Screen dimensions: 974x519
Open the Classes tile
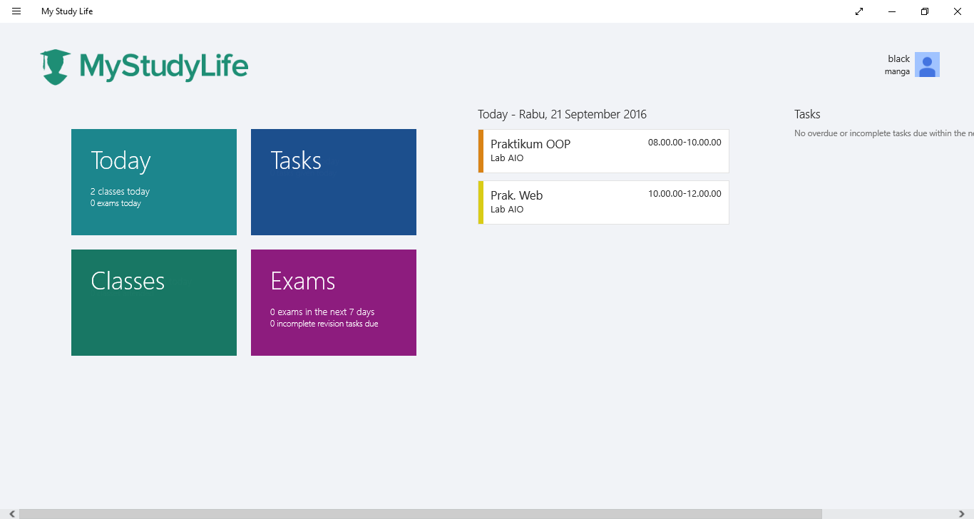tap(154, 302)
